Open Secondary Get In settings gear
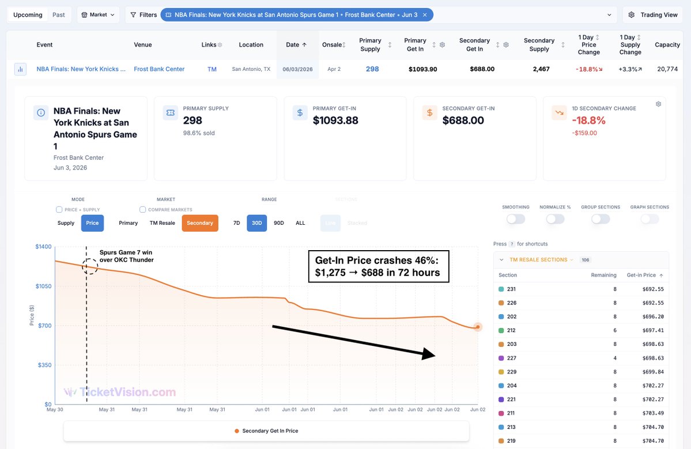 point(507,45)
